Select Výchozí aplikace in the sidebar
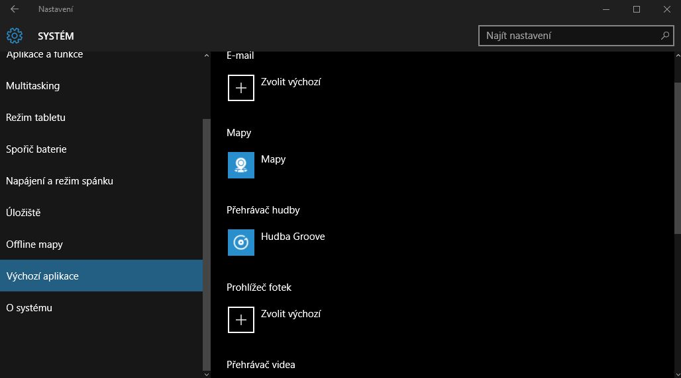Screen dimensions: 681x378 pyautogui.click(x=42, y=276)
